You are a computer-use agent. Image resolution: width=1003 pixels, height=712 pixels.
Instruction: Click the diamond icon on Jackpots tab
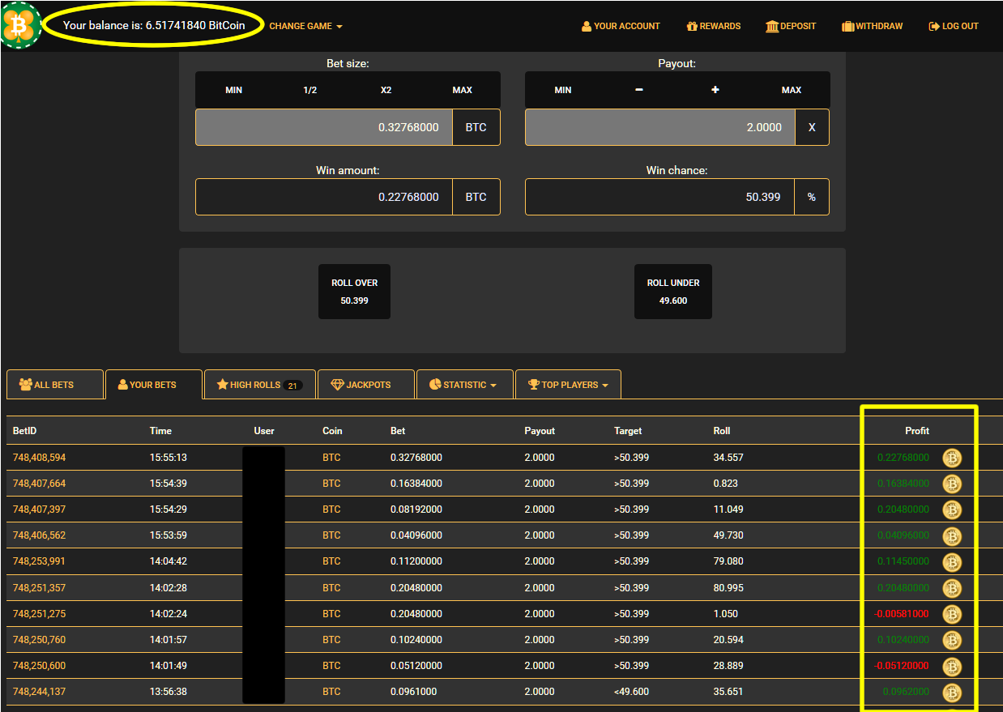point(336,384)
